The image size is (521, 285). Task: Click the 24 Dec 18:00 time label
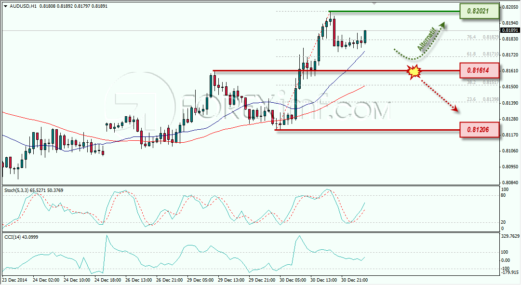tap(107, 280)
